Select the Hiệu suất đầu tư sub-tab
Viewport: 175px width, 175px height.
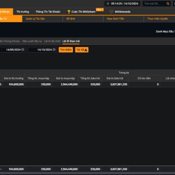click(x=32, y=41)
